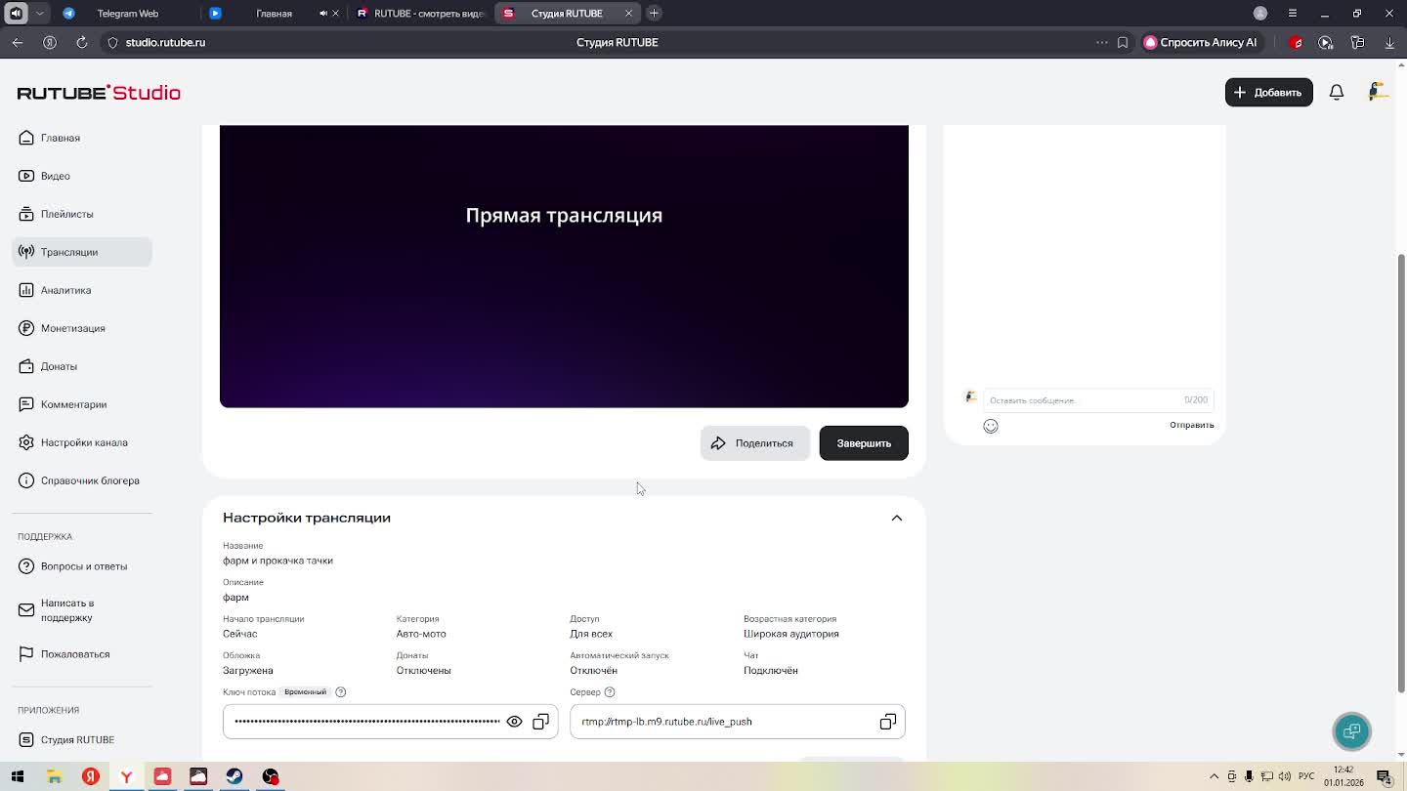Open Steam from the taskbar

(x=234, y=776)
